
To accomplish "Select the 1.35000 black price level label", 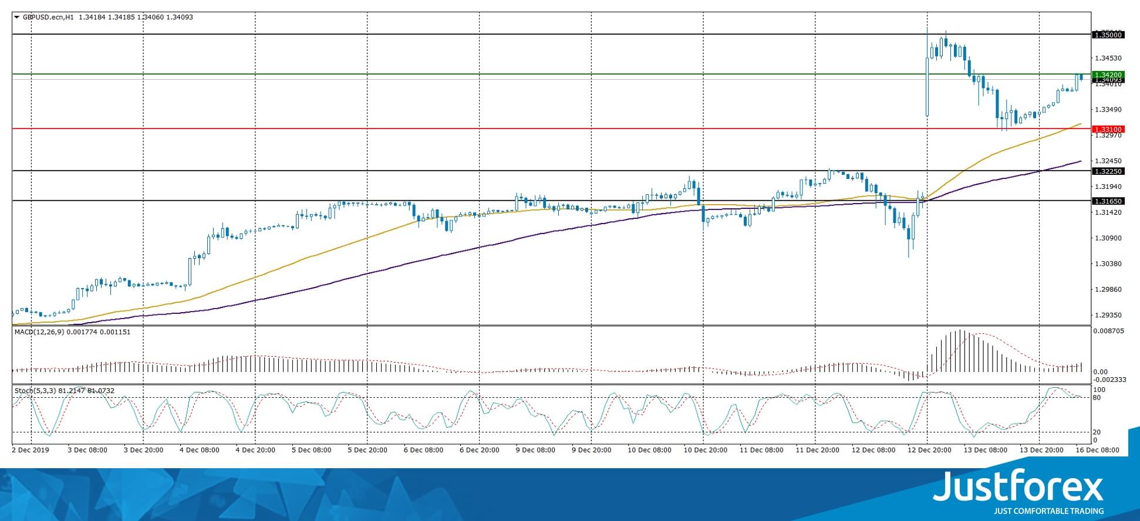I will pos(1108,35).
